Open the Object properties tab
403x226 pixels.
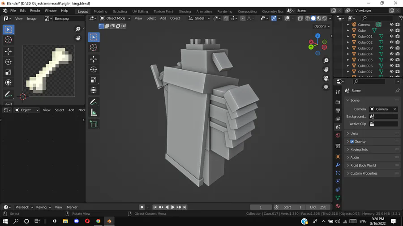pyautogui.click(x=338, y=157)
